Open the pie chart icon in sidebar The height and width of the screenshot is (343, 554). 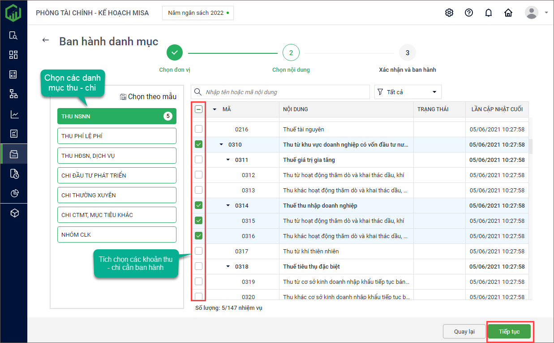(x=14, y=193)
